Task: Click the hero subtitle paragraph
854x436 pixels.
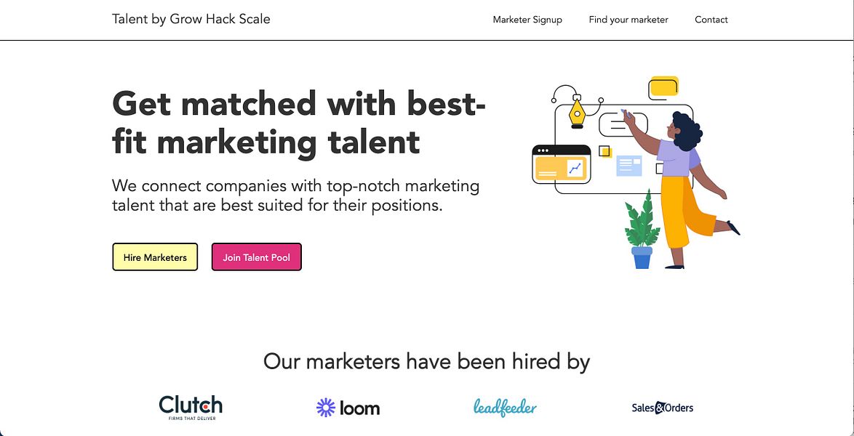Action: [x=295, y=195]
